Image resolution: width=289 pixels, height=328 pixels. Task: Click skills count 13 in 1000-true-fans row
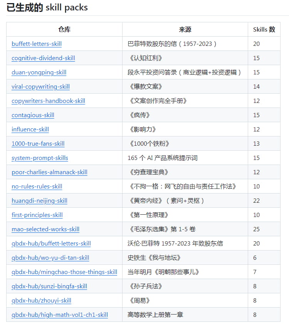256,143
